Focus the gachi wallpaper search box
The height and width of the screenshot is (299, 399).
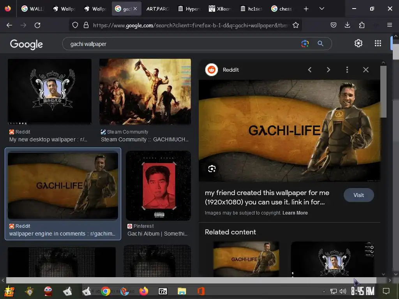pos(183,44)
